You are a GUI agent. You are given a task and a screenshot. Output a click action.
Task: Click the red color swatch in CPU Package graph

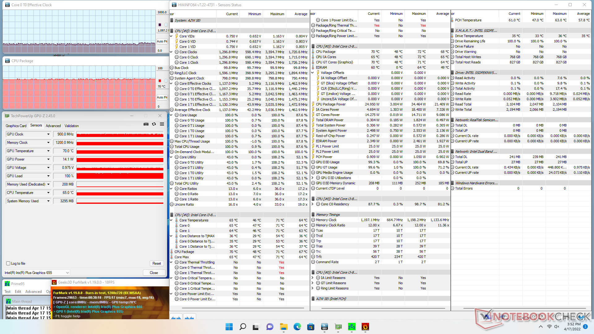160,81
